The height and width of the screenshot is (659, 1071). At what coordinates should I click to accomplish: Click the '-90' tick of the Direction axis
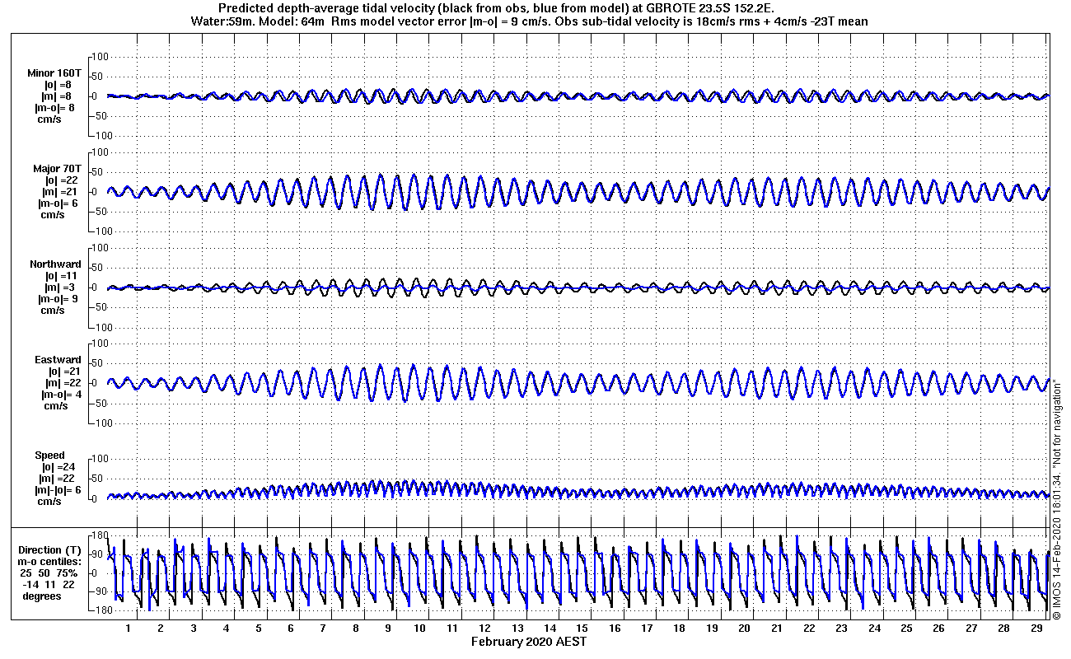click(101, 591)
